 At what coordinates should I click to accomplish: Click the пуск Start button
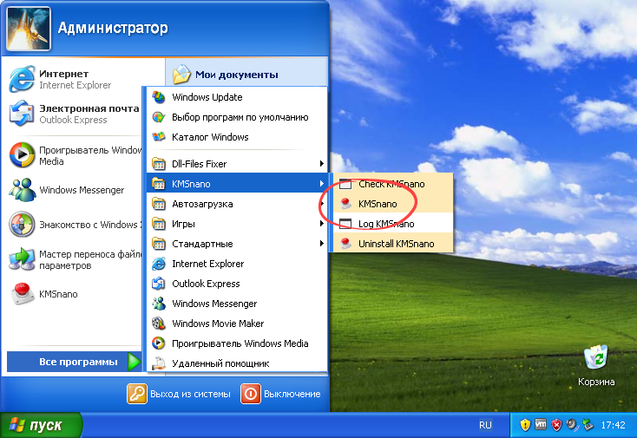(x=41, y=425)
